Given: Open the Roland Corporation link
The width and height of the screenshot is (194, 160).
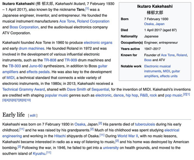Looking at the screenshot, I should (93, 21).
